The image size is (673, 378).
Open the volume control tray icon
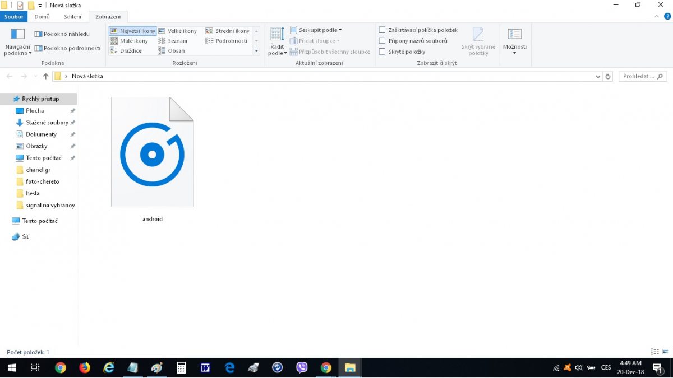pyautogui.click(x=579, y=368)
